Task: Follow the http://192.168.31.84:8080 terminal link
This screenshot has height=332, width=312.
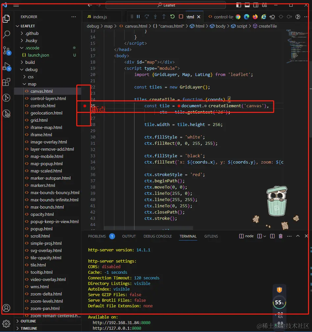Action: point(121,322)
